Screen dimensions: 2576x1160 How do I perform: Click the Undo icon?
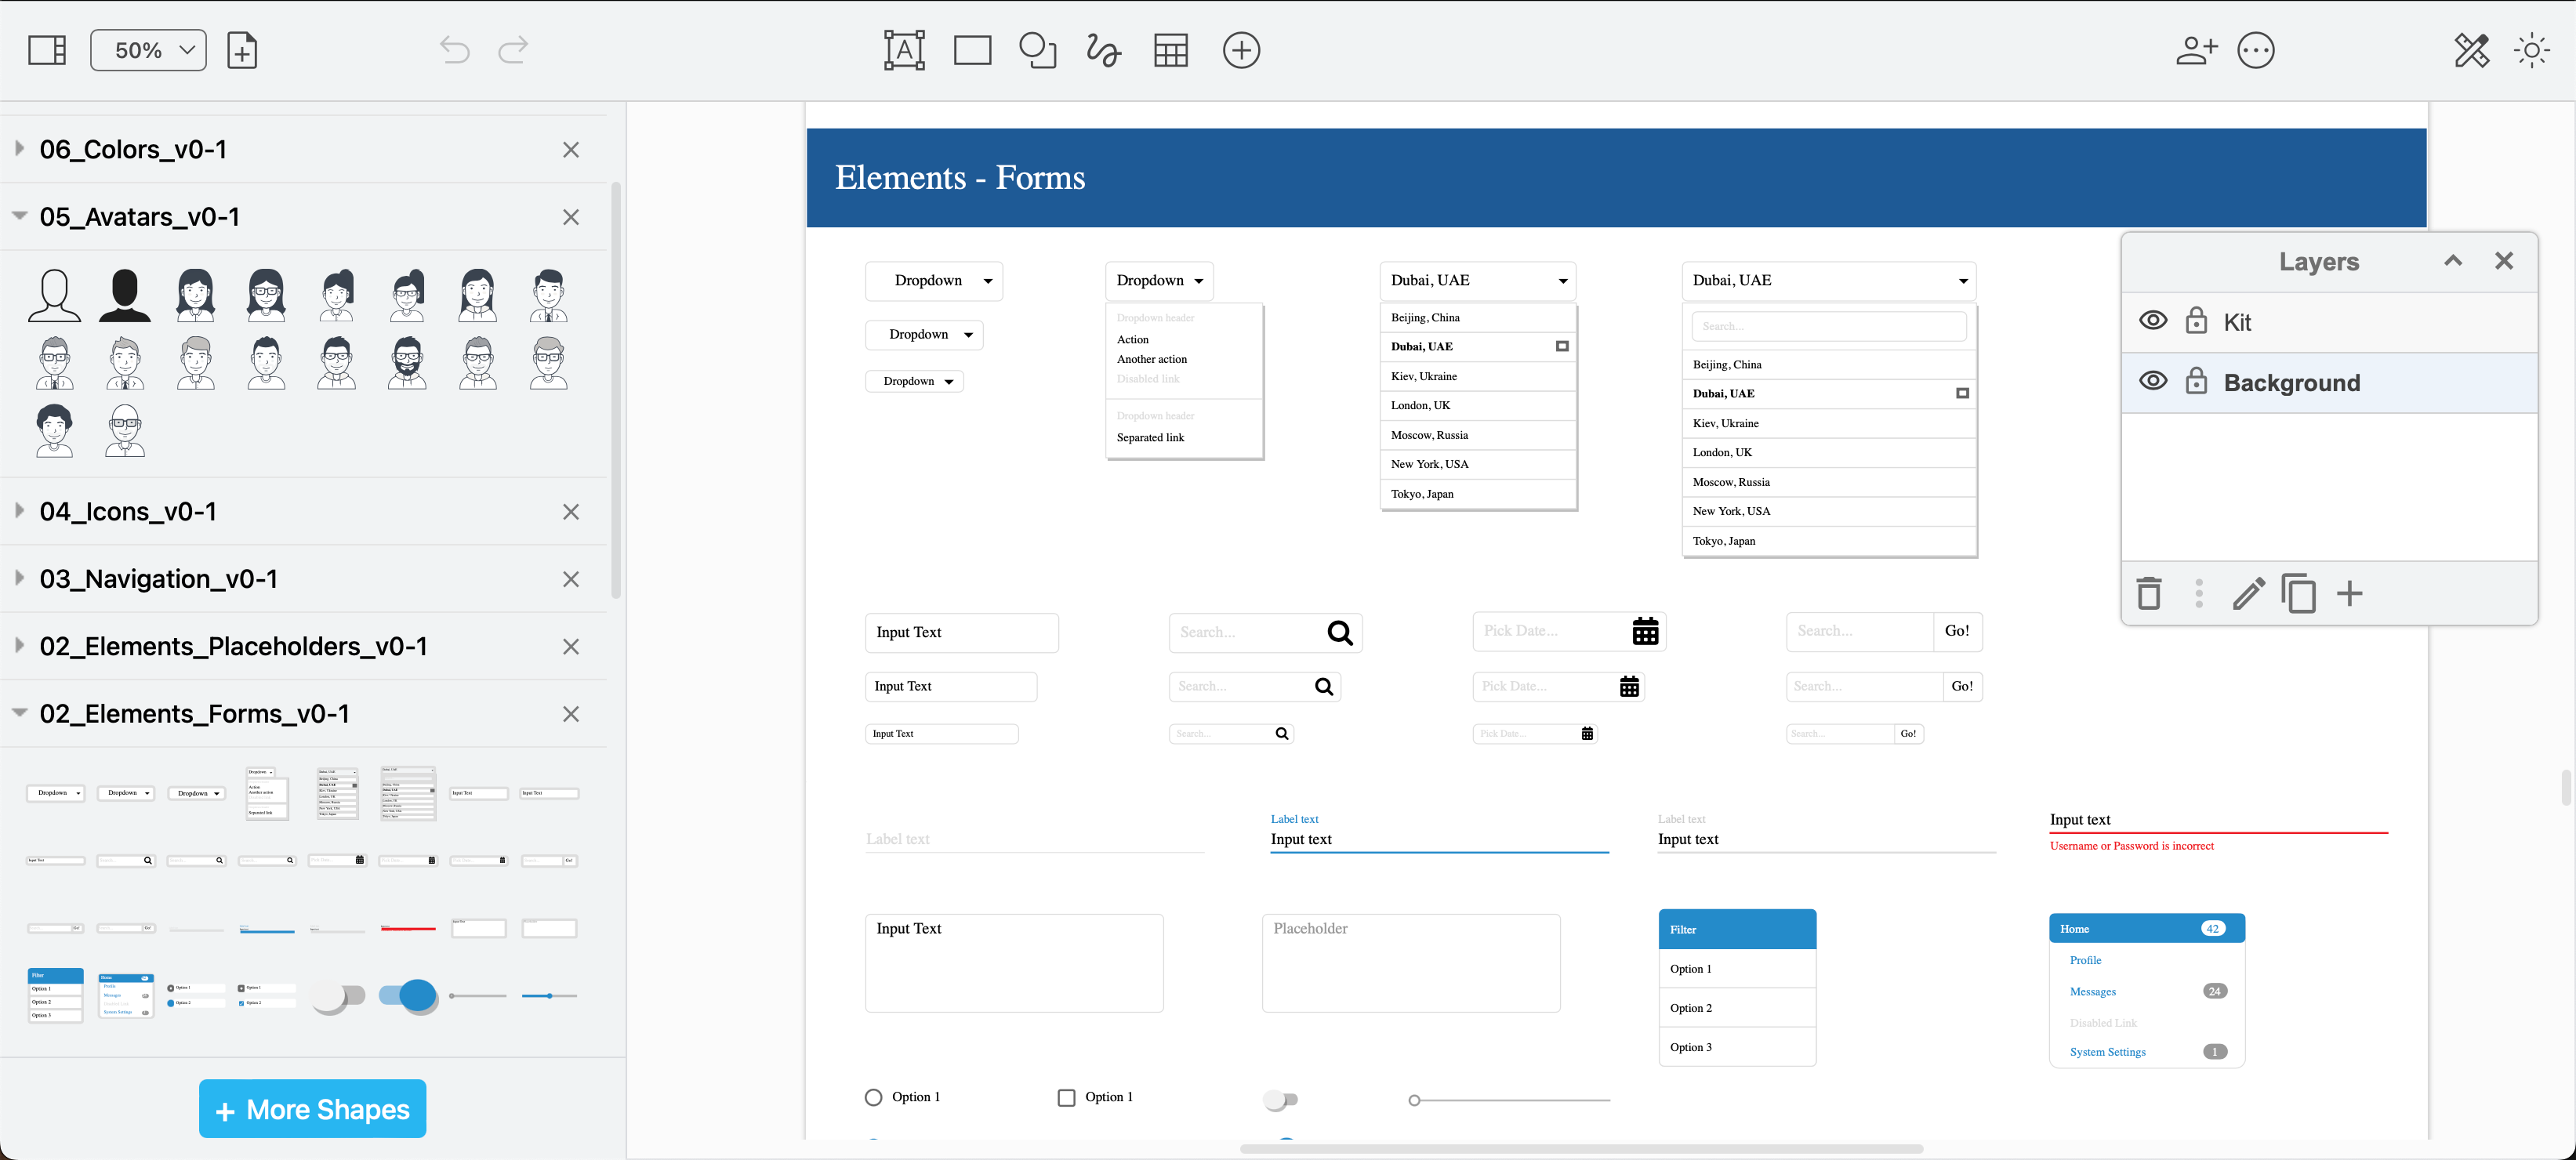point(453,50)
